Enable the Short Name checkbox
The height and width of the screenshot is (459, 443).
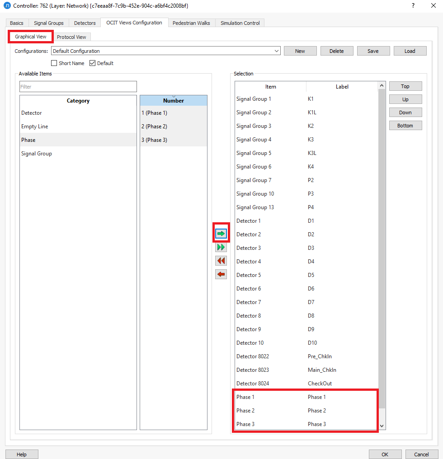tap(54, 63)
